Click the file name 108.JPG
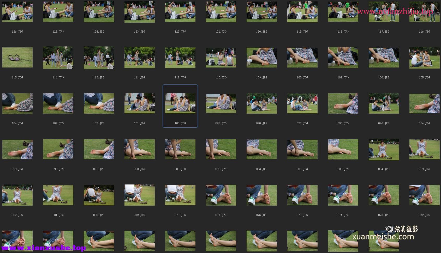This screenshot has width=441, height=253. point(302,77)
